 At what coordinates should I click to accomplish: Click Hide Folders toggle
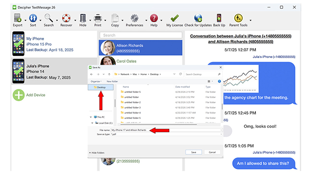point(96,153)
